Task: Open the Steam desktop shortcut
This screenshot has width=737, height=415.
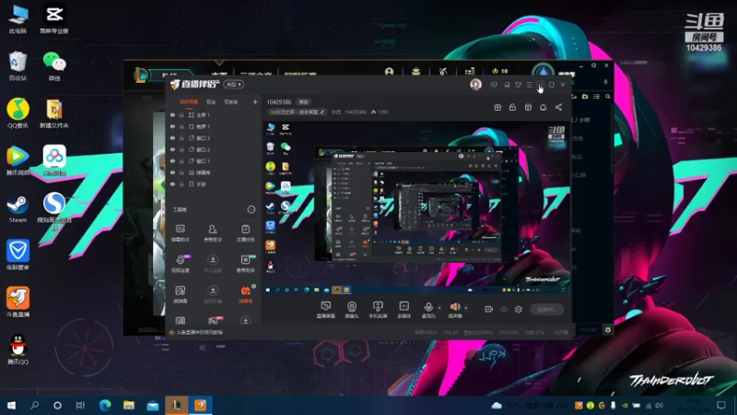Action: 18,208
